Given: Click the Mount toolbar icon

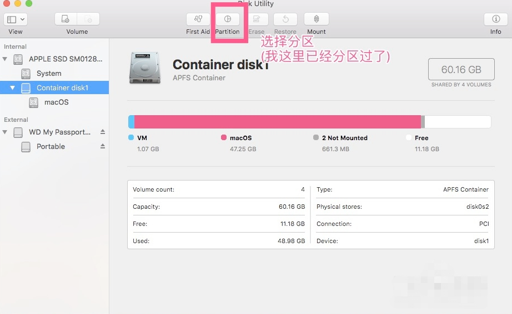Looking at the screenshot, I should [317, 19].
